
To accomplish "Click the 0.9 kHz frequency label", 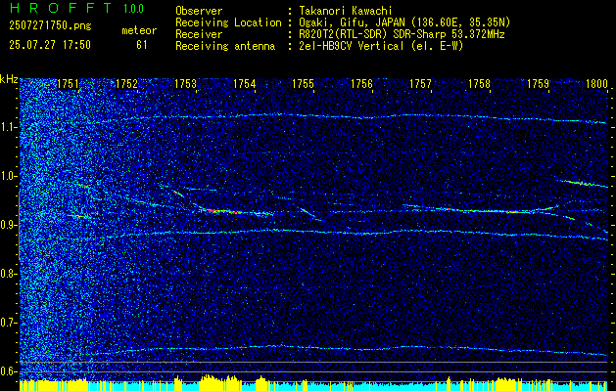I will 8,225.
